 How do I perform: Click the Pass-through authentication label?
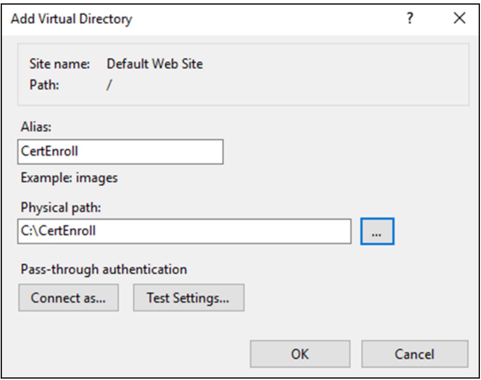[x=104, y=269]
